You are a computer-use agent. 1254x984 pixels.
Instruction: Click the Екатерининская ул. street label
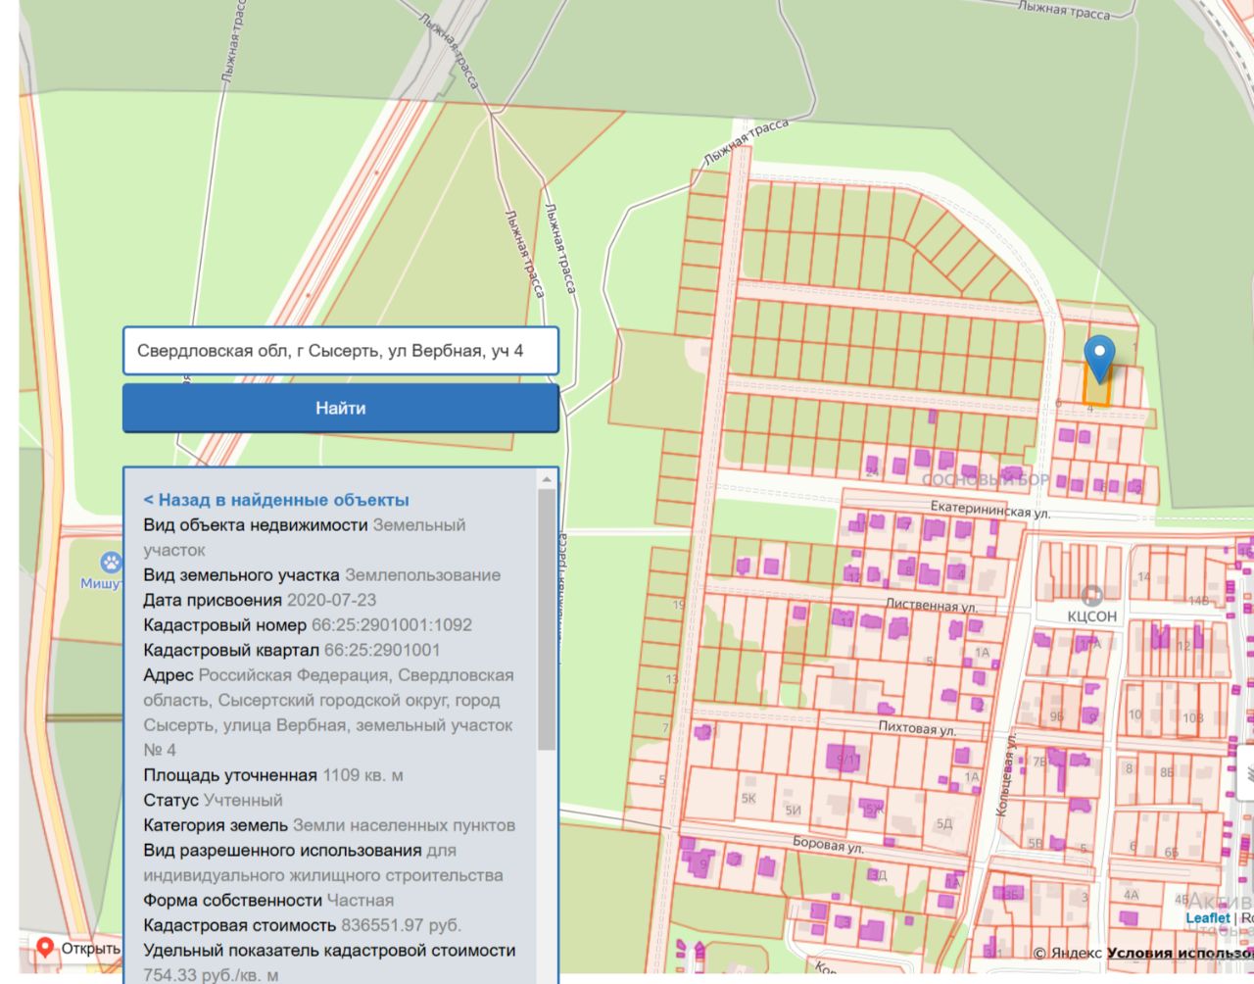tap(990, 511)
